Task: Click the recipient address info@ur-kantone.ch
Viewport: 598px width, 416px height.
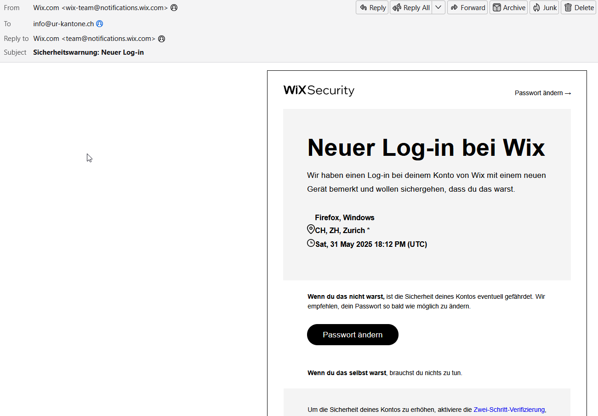Action: 63,23
